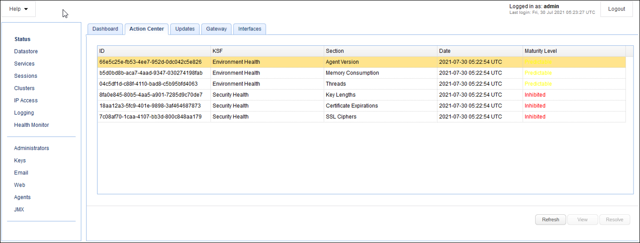Click Inhibited in the Key Lengths row

click(535, 95)
